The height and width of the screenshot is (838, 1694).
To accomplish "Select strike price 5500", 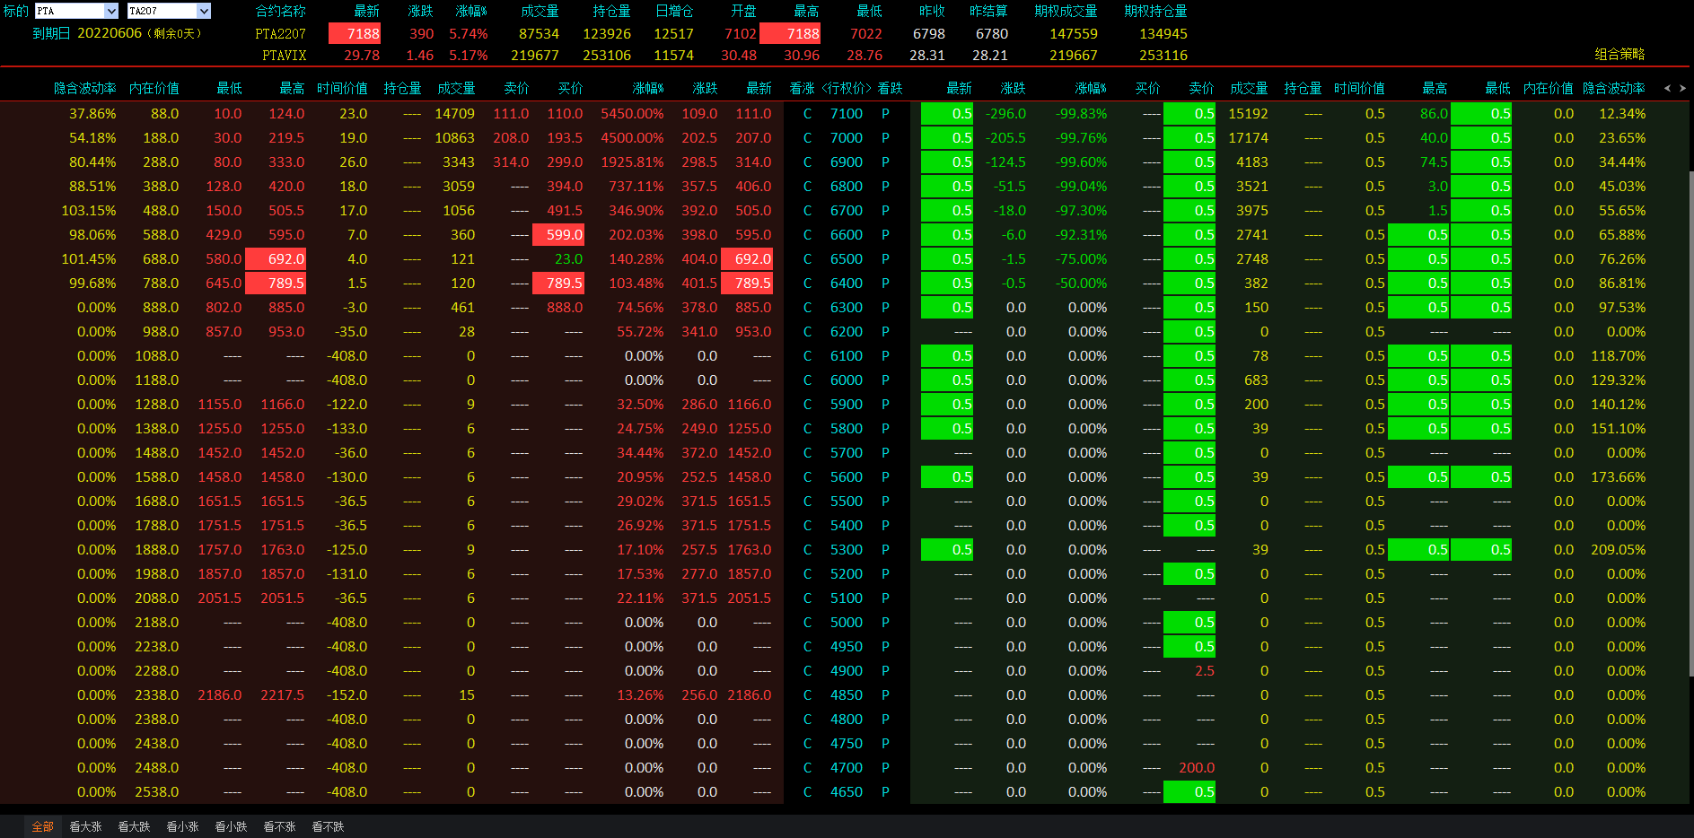I will (x=846, y=502).
